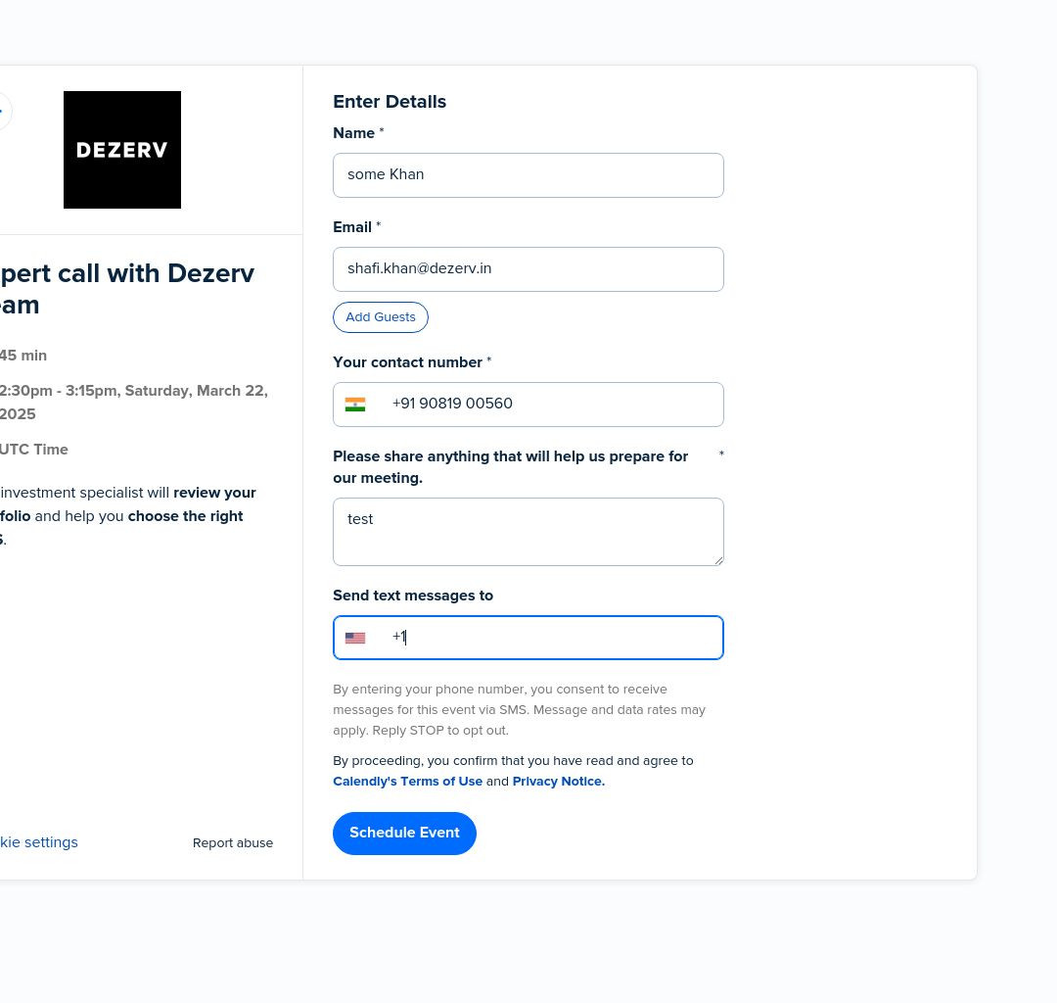Submit with the Schedule Event button
Screen dimensions: 1057x1003
(x=404, y=834)
